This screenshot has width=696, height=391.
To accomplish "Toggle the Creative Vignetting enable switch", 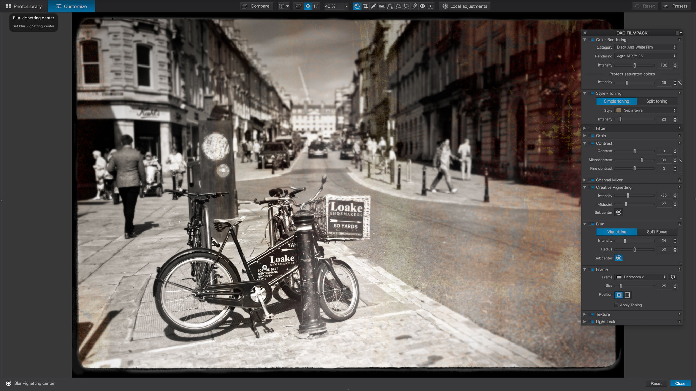I will coord(592,187).
